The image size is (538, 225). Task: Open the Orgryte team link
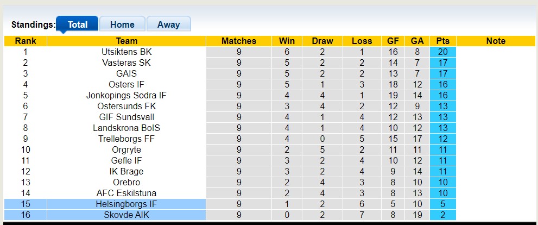click(x=126, y=150)
